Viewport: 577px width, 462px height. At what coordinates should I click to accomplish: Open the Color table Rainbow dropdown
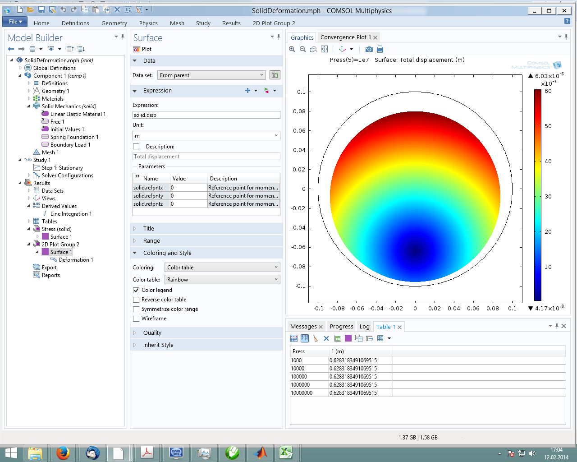pyautogui.click(x=222, y=280)
